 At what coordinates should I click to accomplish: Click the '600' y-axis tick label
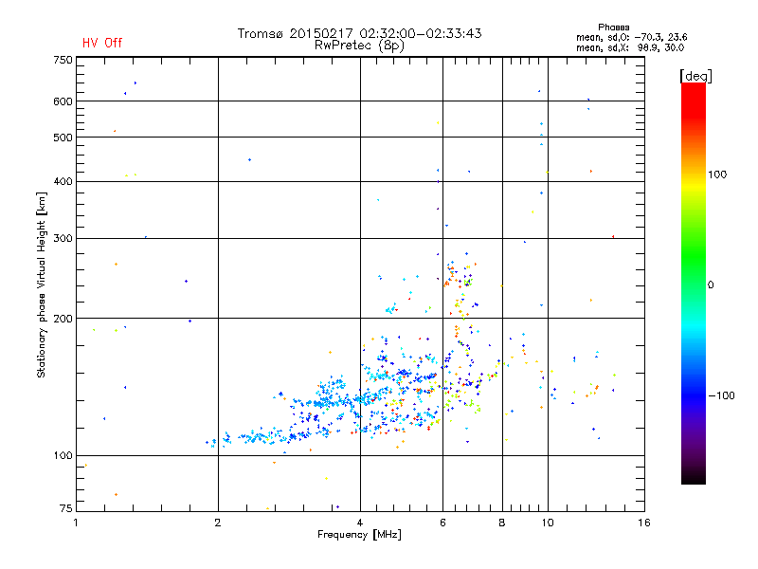63,101
